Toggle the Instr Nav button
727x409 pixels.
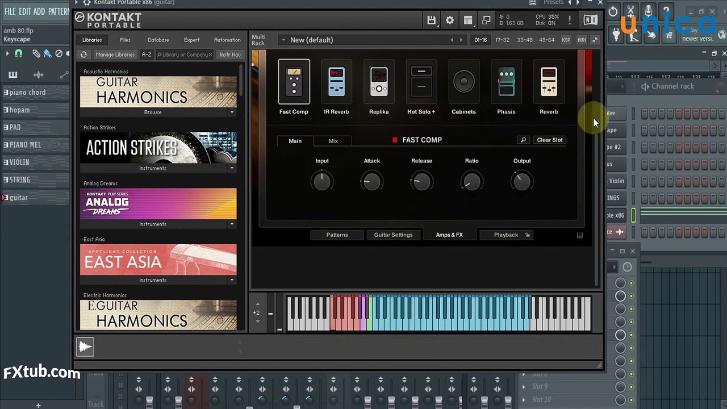(x=230, y=55)
